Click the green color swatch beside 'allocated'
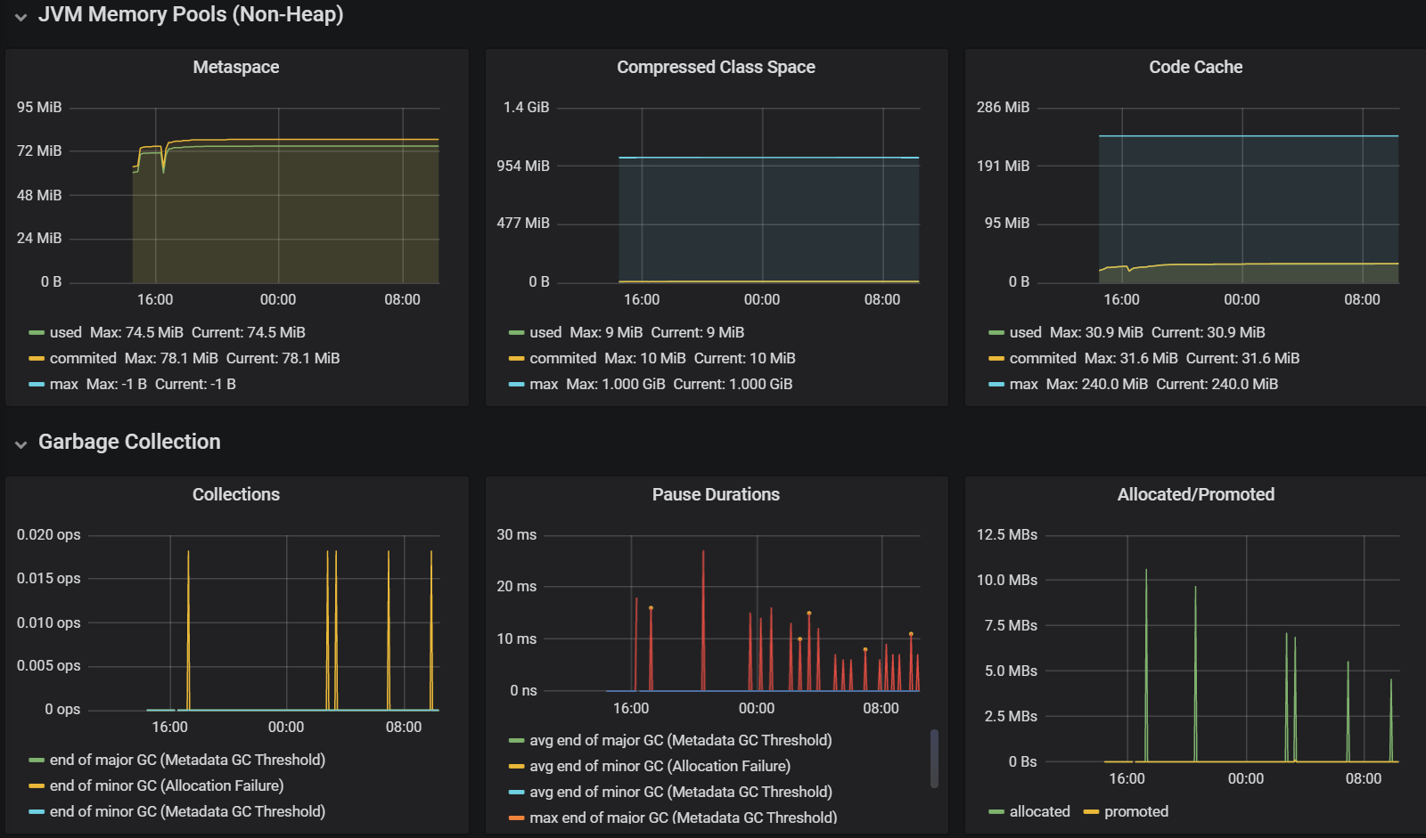The image size is (1426, 838). (996, 812)
